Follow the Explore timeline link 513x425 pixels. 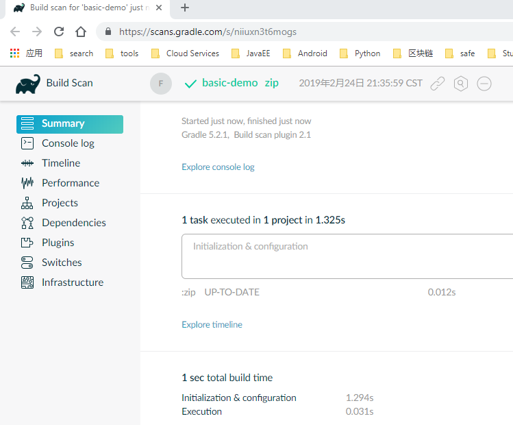click(212, 324)
